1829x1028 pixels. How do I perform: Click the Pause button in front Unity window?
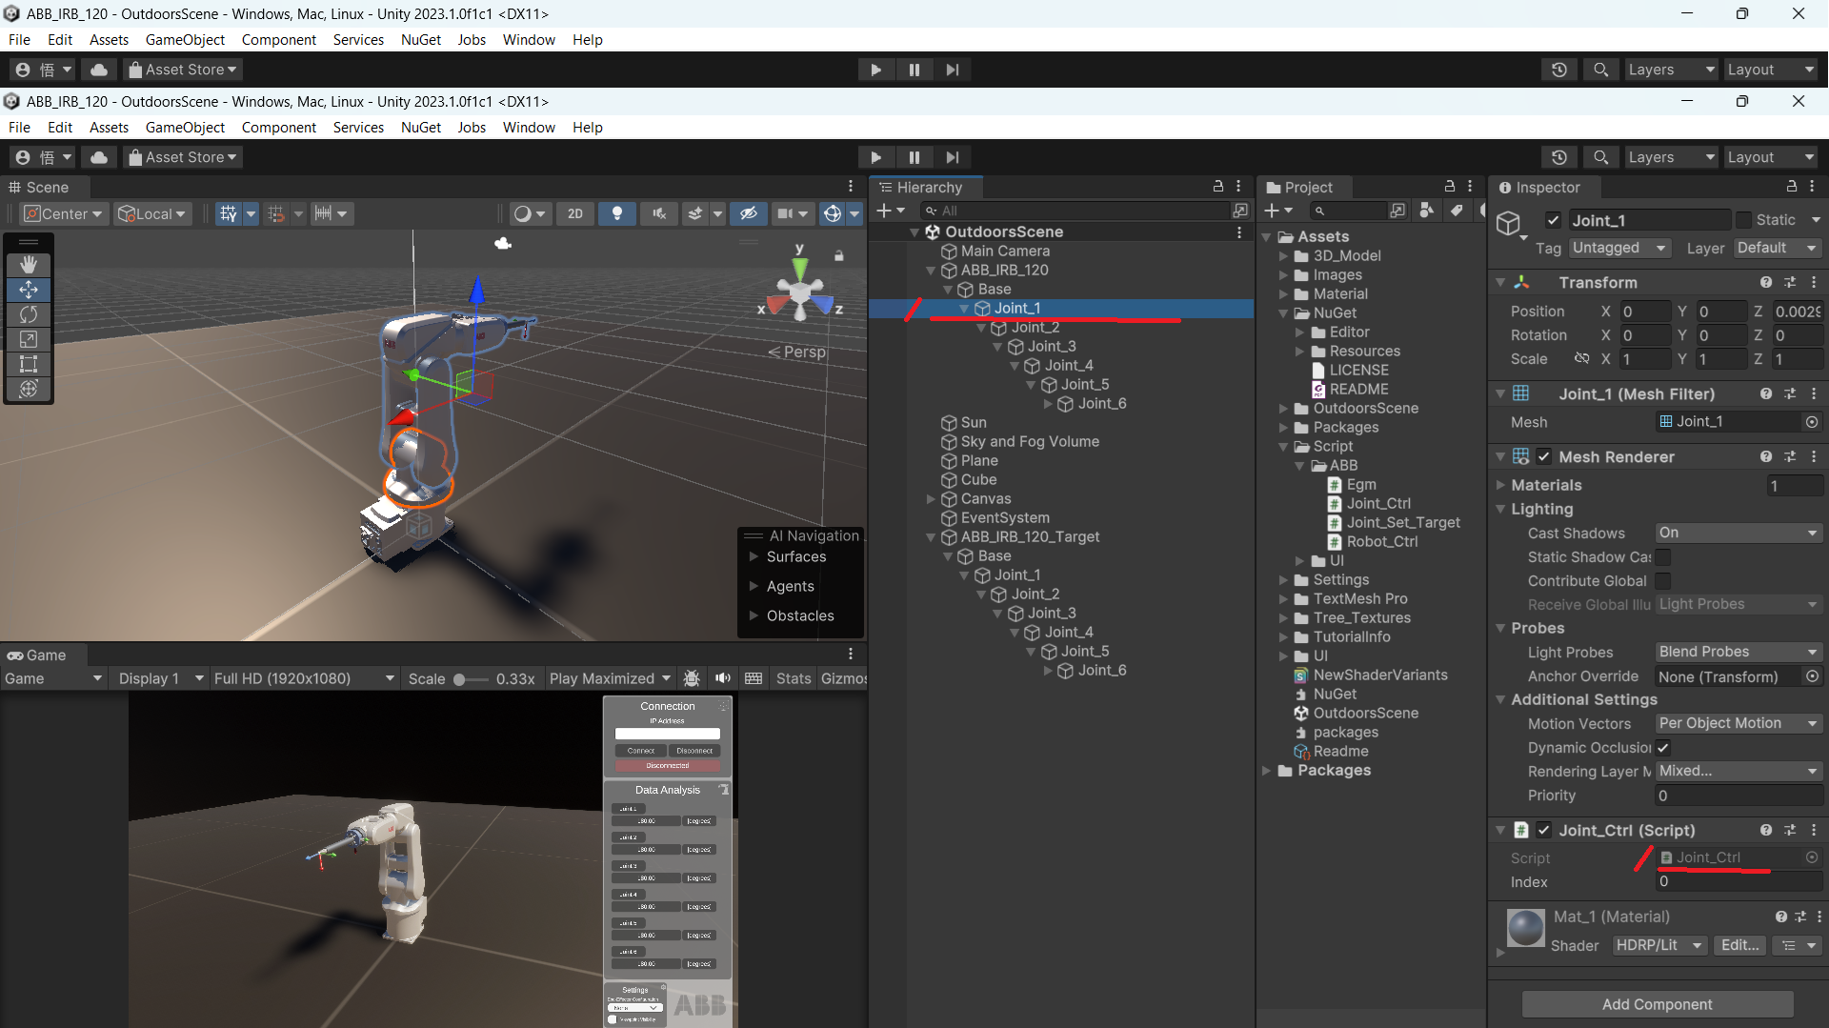point(914,157)
